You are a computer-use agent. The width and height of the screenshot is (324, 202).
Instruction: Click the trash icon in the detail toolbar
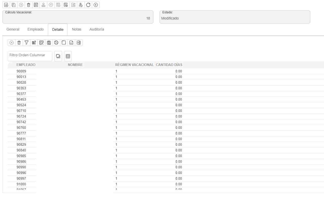point(19,43)
